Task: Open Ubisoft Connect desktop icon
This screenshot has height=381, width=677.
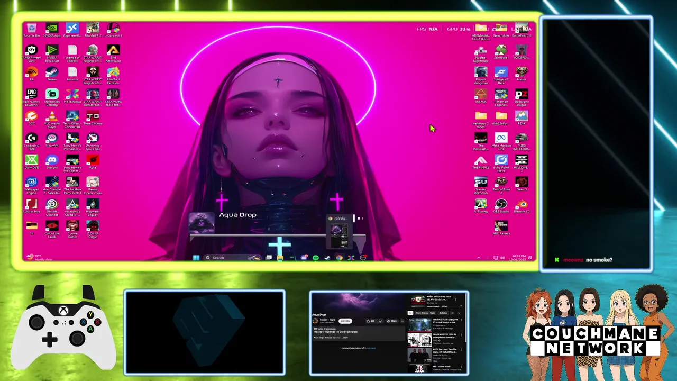Action: (x=52, y=208)
